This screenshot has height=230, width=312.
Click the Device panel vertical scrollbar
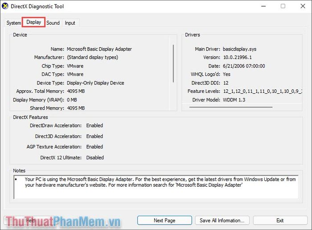173,63
